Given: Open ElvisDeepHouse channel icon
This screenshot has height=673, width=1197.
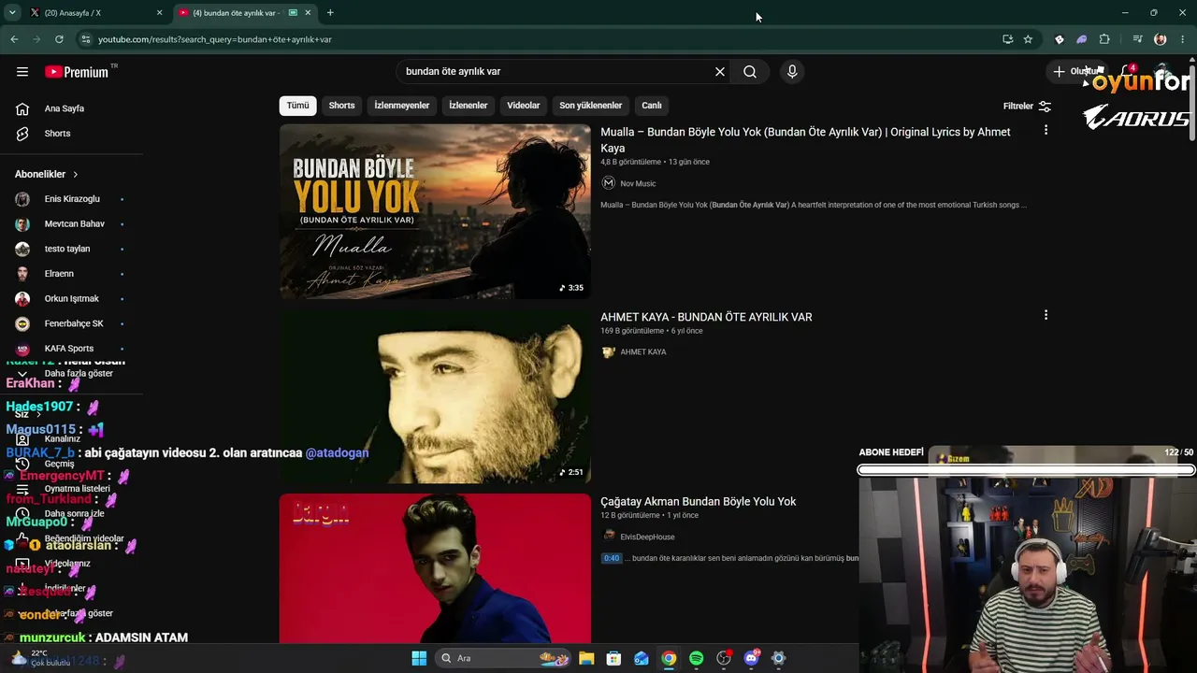Looking at the screenshot, I should [608, 537].
